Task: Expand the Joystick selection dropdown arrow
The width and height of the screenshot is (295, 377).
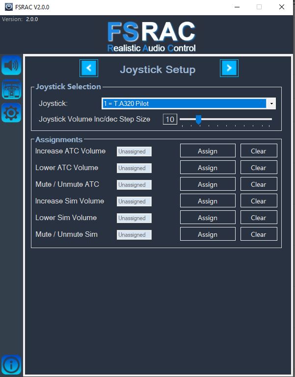Action: pos(271,103)
